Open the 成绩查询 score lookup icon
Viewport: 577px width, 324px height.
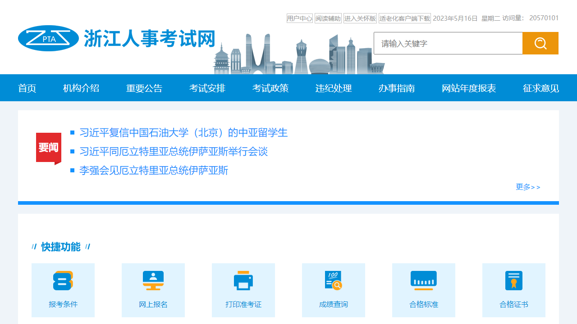(x=334, y=281)
